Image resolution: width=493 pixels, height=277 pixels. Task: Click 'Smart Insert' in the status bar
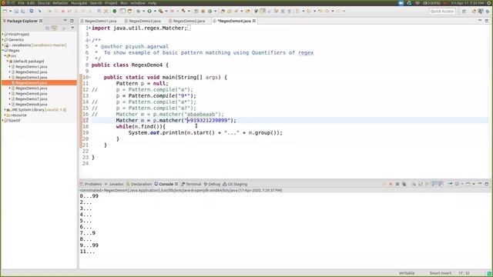pos(440,273)
